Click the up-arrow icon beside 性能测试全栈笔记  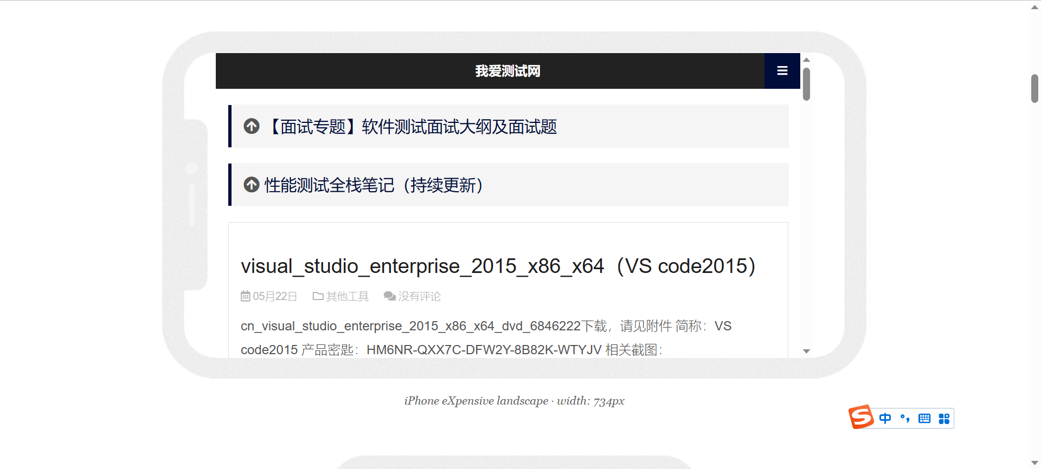click(252, 185)
